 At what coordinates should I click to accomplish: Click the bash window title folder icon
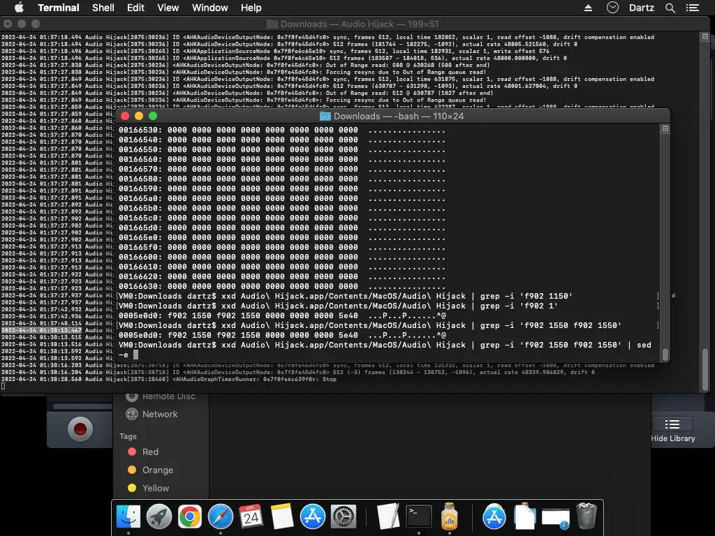pyautogui.click(x=325, y=117)
